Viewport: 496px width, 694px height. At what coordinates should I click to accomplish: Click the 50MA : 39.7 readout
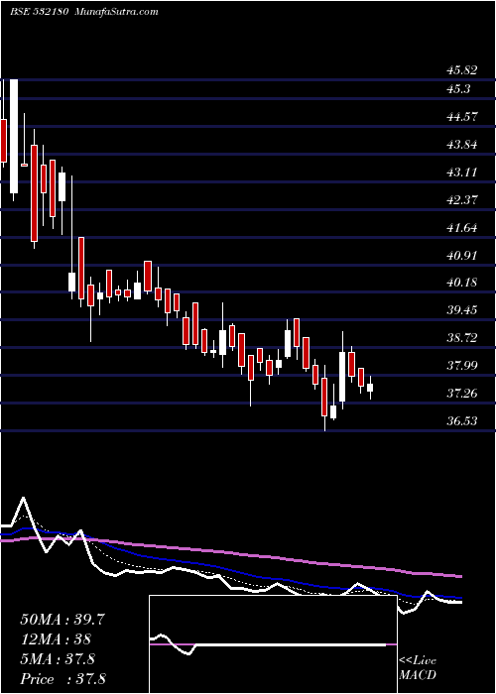pos(62,620)
